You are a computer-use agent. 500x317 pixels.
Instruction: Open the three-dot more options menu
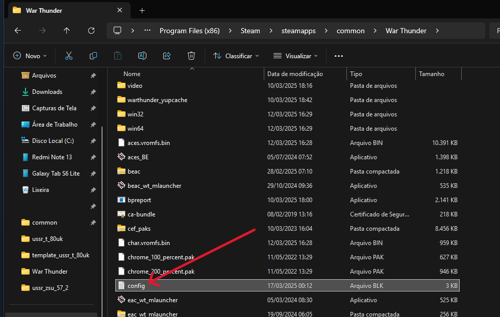339,56
